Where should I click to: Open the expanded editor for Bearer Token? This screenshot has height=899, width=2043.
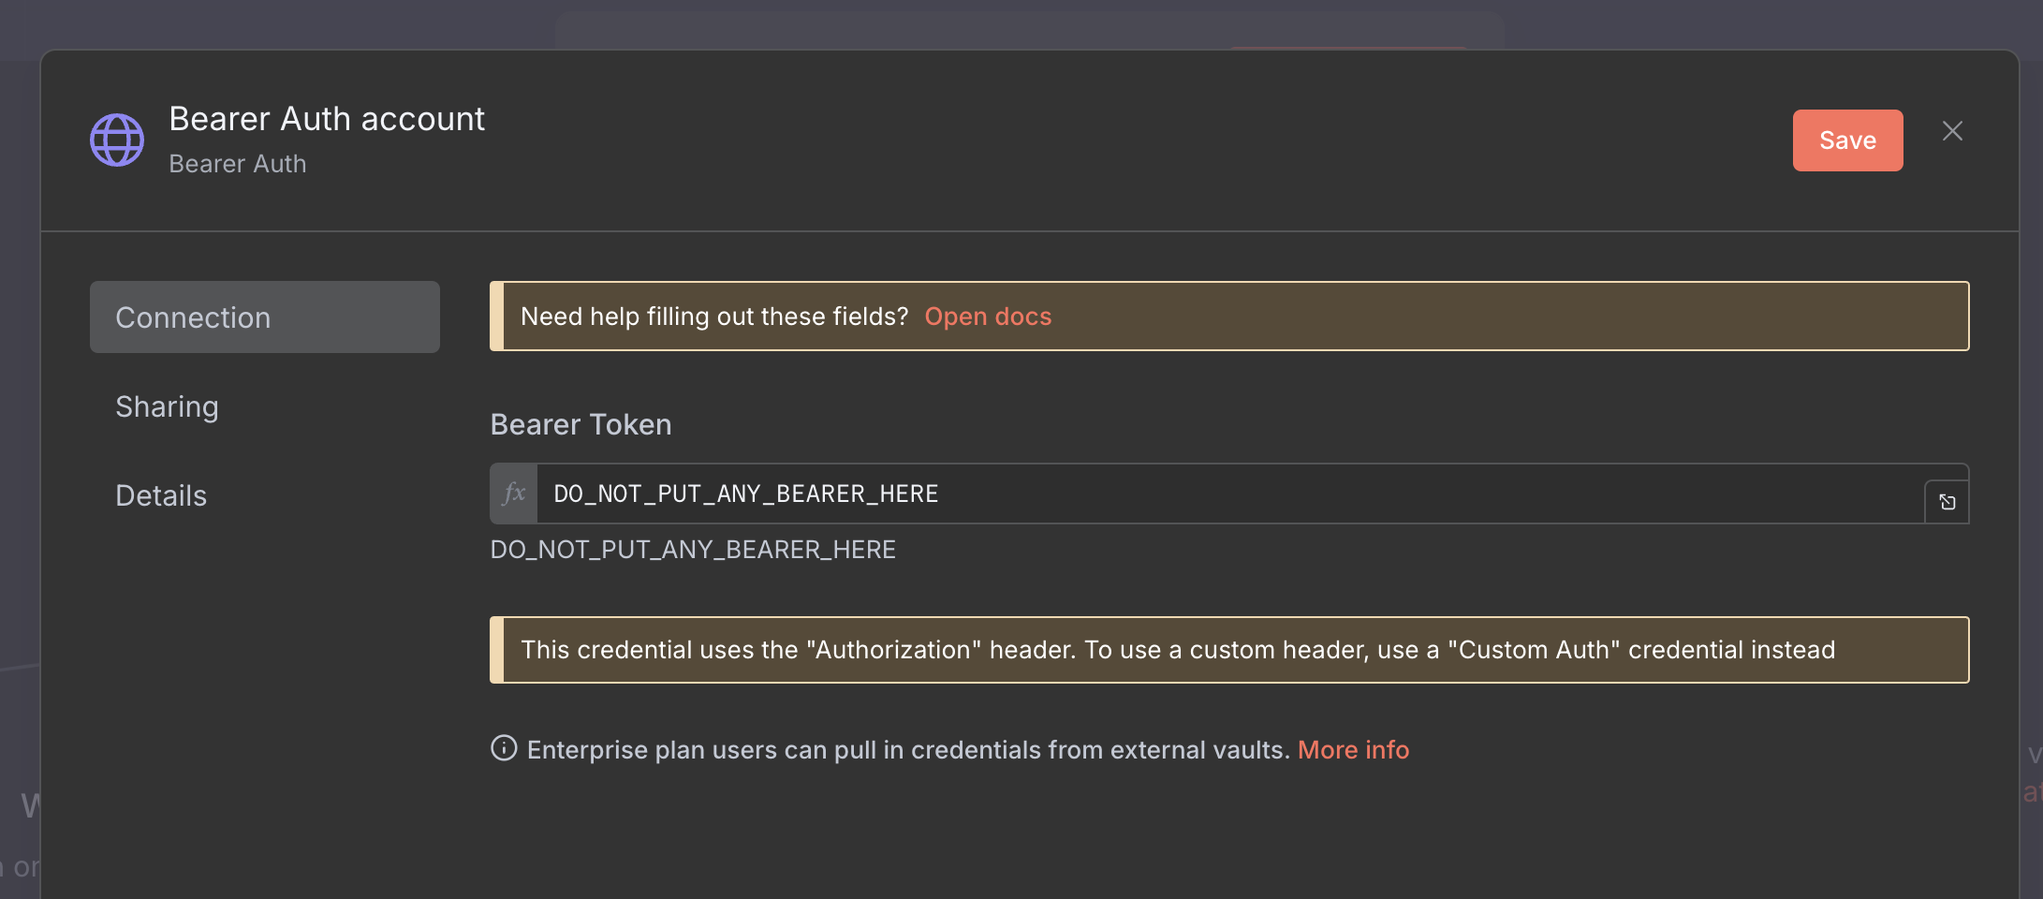pos(1947,502)
